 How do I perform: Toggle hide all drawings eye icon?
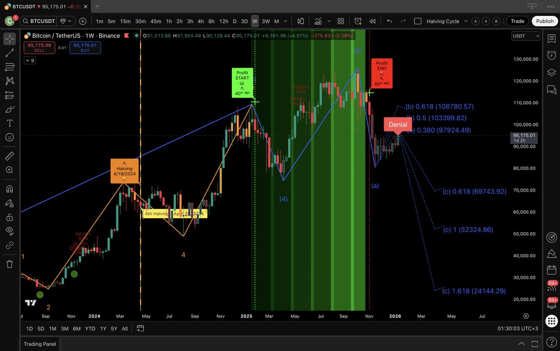(10, 231)
